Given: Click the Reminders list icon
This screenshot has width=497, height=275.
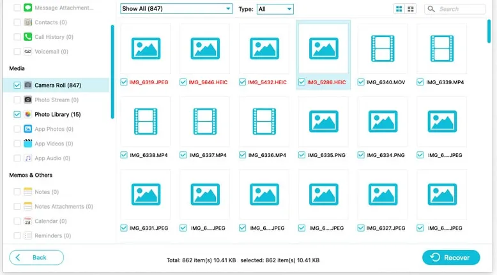Looking at the screenshot, I should coord(28,235).
